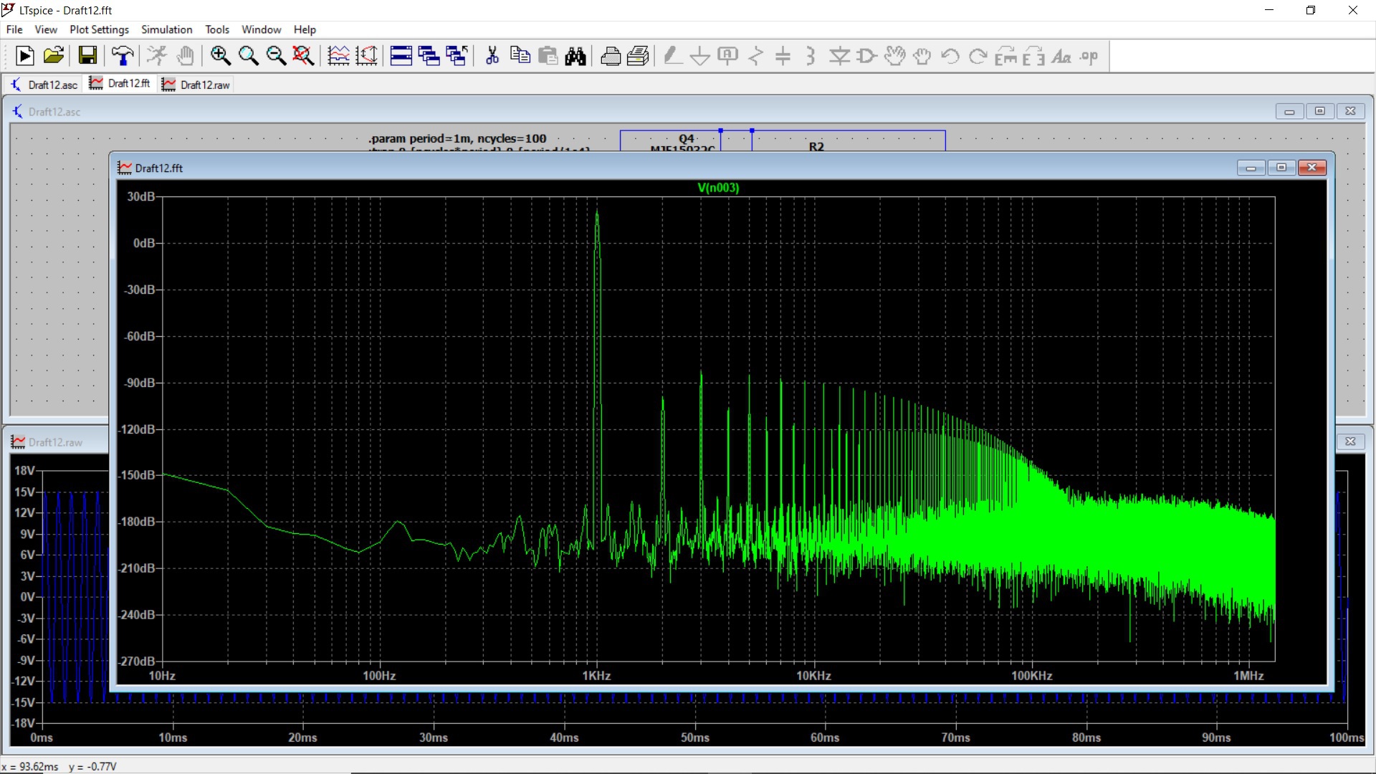The image size is (1376, 774).
Task: Click the Zoom out magnifier icon
Action: (x=276, y=56)
